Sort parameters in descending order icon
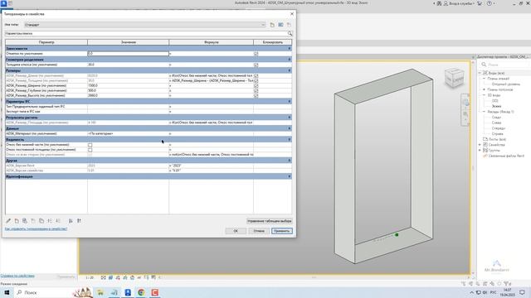Viewport: 531px width, 298px height. pos(79,221)
